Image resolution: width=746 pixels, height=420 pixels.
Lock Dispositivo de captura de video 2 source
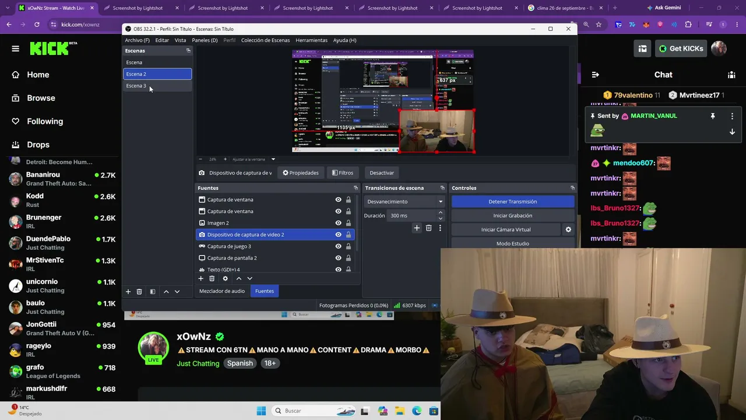click(x=349, y=235)
